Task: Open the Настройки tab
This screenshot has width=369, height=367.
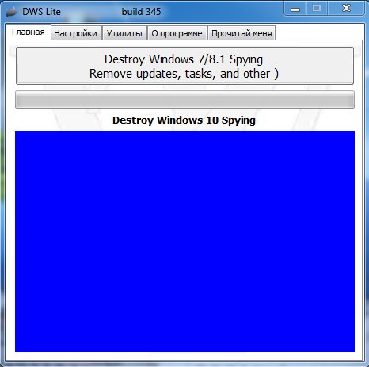Action: tap(76, 33)
